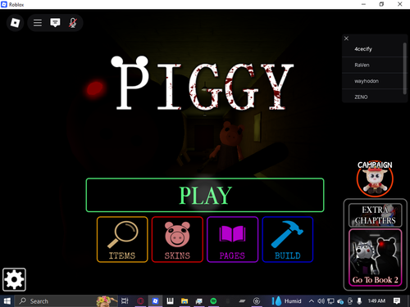Open the clock showing 1:49 AM

click(376, 301)
